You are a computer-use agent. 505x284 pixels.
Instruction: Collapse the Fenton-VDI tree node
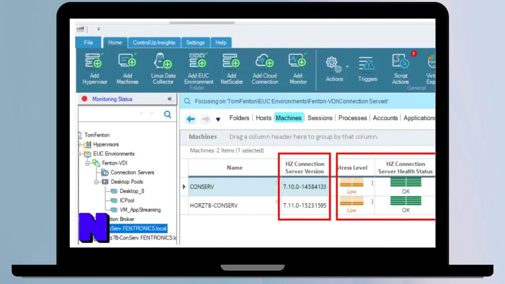tap(87, 163)
